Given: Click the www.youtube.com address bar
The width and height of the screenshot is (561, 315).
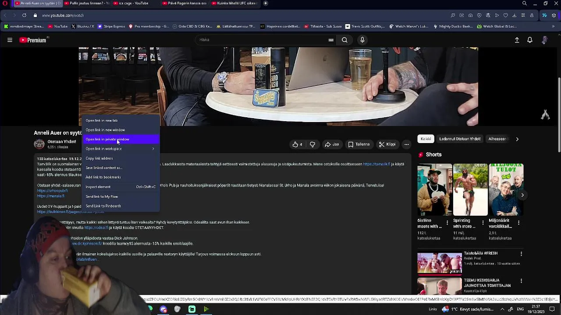Looking at the screenshot, I should click(63, 15).
